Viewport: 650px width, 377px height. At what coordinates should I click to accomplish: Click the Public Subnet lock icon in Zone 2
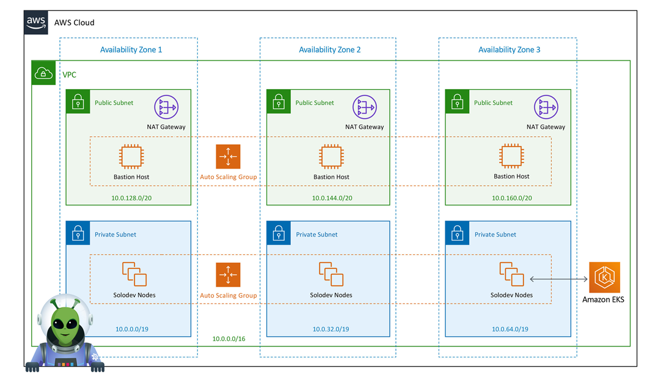coord(279,101)
